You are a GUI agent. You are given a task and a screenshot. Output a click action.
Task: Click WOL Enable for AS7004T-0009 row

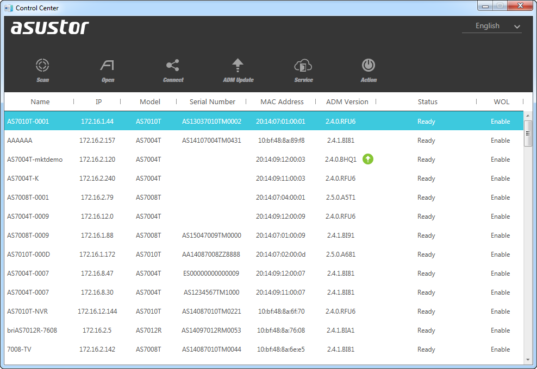point(501,216)
